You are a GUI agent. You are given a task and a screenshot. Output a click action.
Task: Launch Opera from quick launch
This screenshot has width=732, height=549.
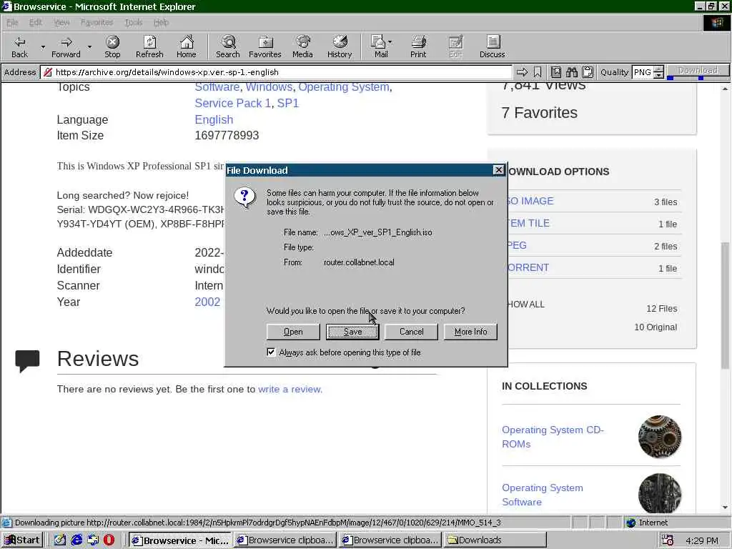[109, 540]
